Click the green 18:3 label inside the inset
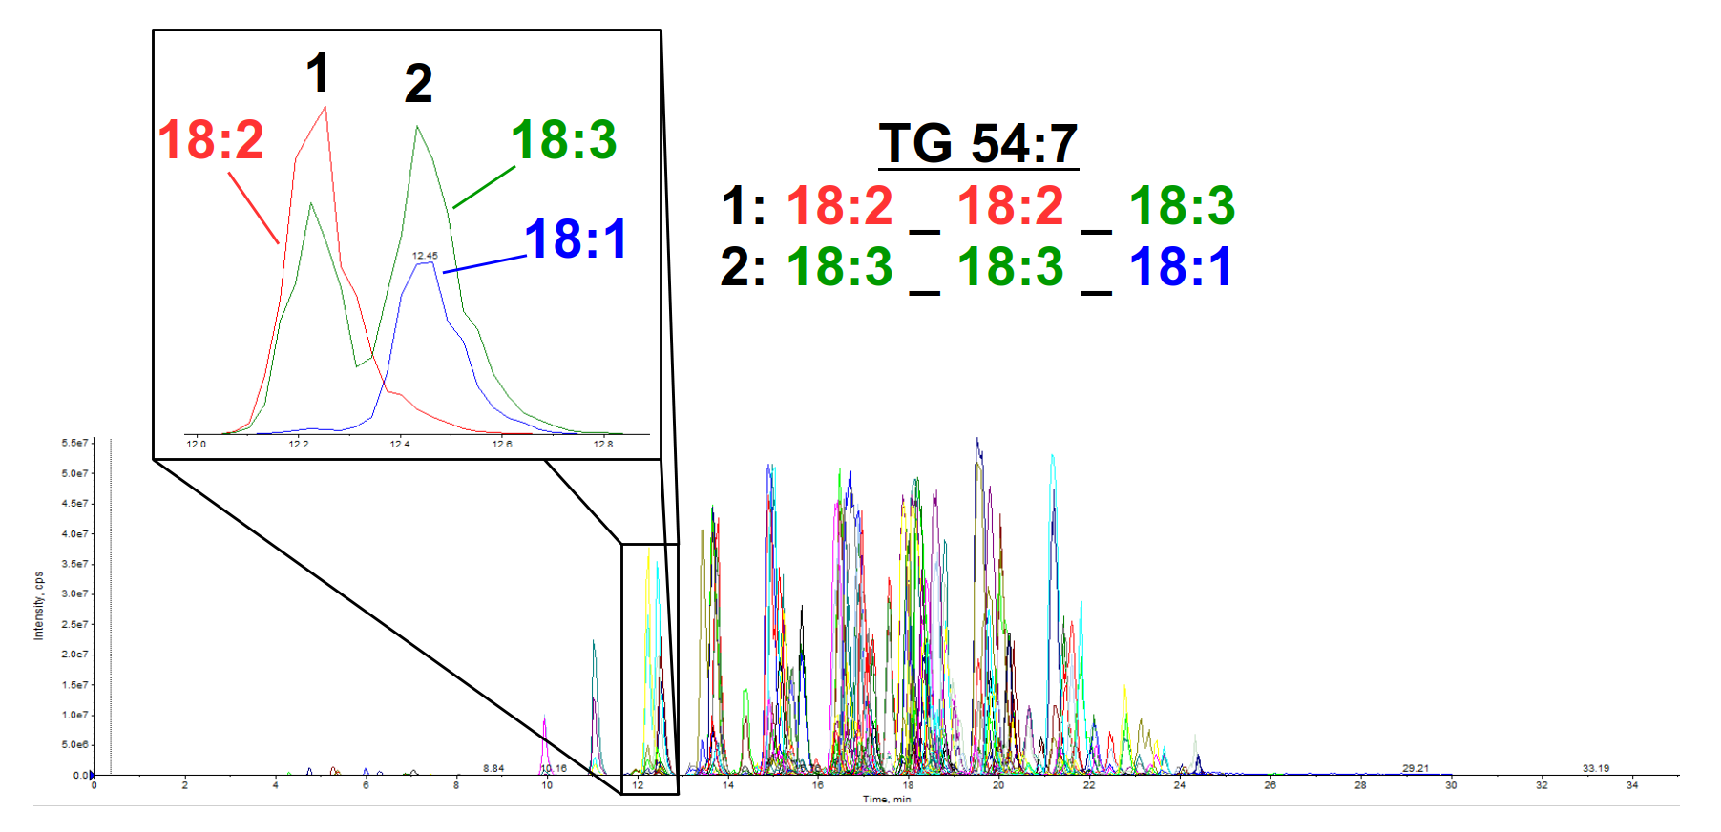The width and height of the screenshot is (1721, 832). (564, 140)
